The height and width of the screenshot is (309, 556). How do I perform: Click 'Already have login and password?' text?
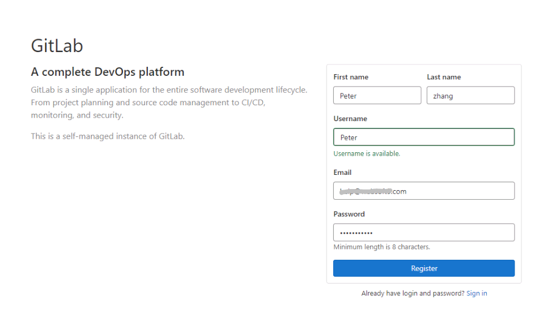tap(413, 293)
